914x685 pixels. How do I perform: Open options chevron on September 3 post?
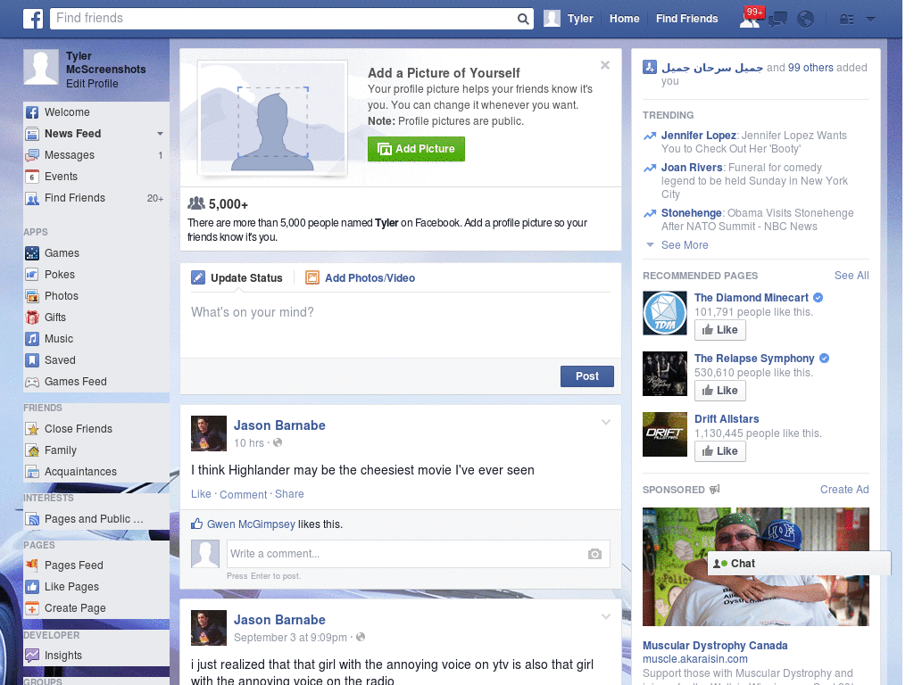tap(606, 617)
